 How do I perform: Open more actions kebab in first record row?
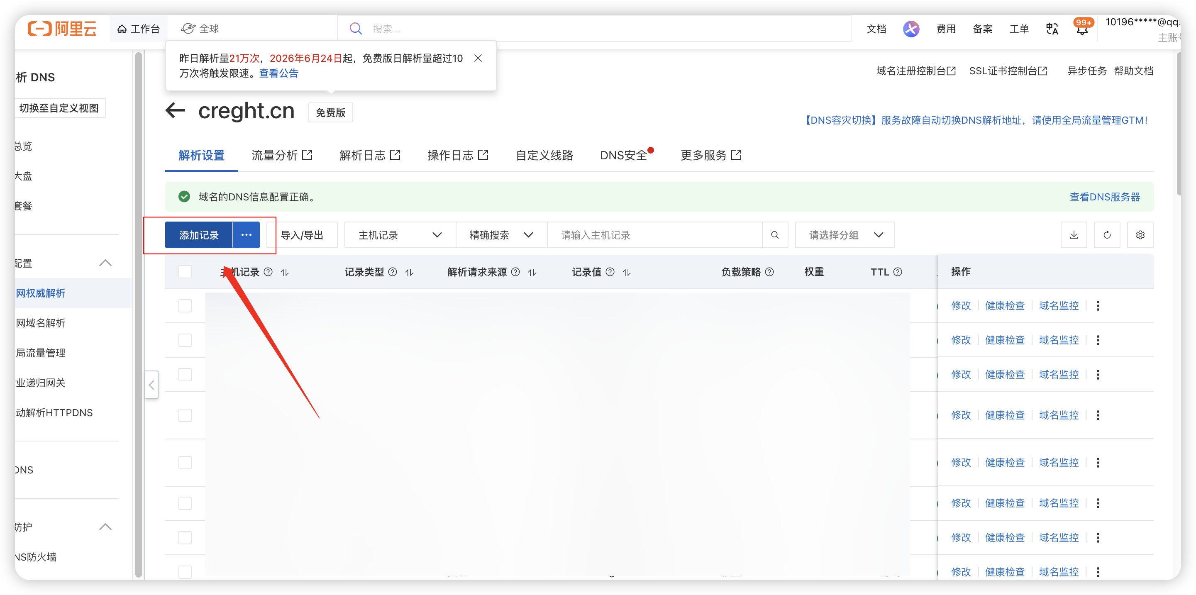1098,305
